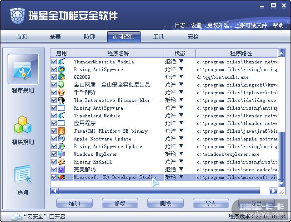Screen dimensions: 291x222
Task: Click the Windows Explorer computer icon
Action: click(61, 154)
